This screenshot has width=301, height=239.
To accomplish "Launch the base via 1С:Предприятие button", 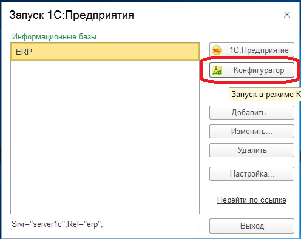I will pos(252,50).
